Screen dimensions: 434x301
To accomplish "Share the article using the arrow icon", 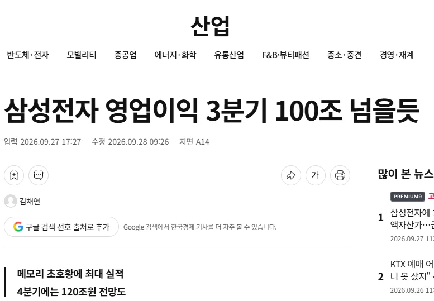I will [x=291, y=175].
